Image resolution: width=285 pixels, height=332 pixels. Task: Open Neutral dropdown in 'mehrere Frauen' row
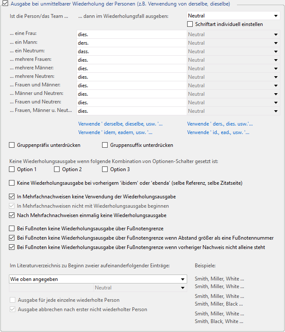click(234, 60)
